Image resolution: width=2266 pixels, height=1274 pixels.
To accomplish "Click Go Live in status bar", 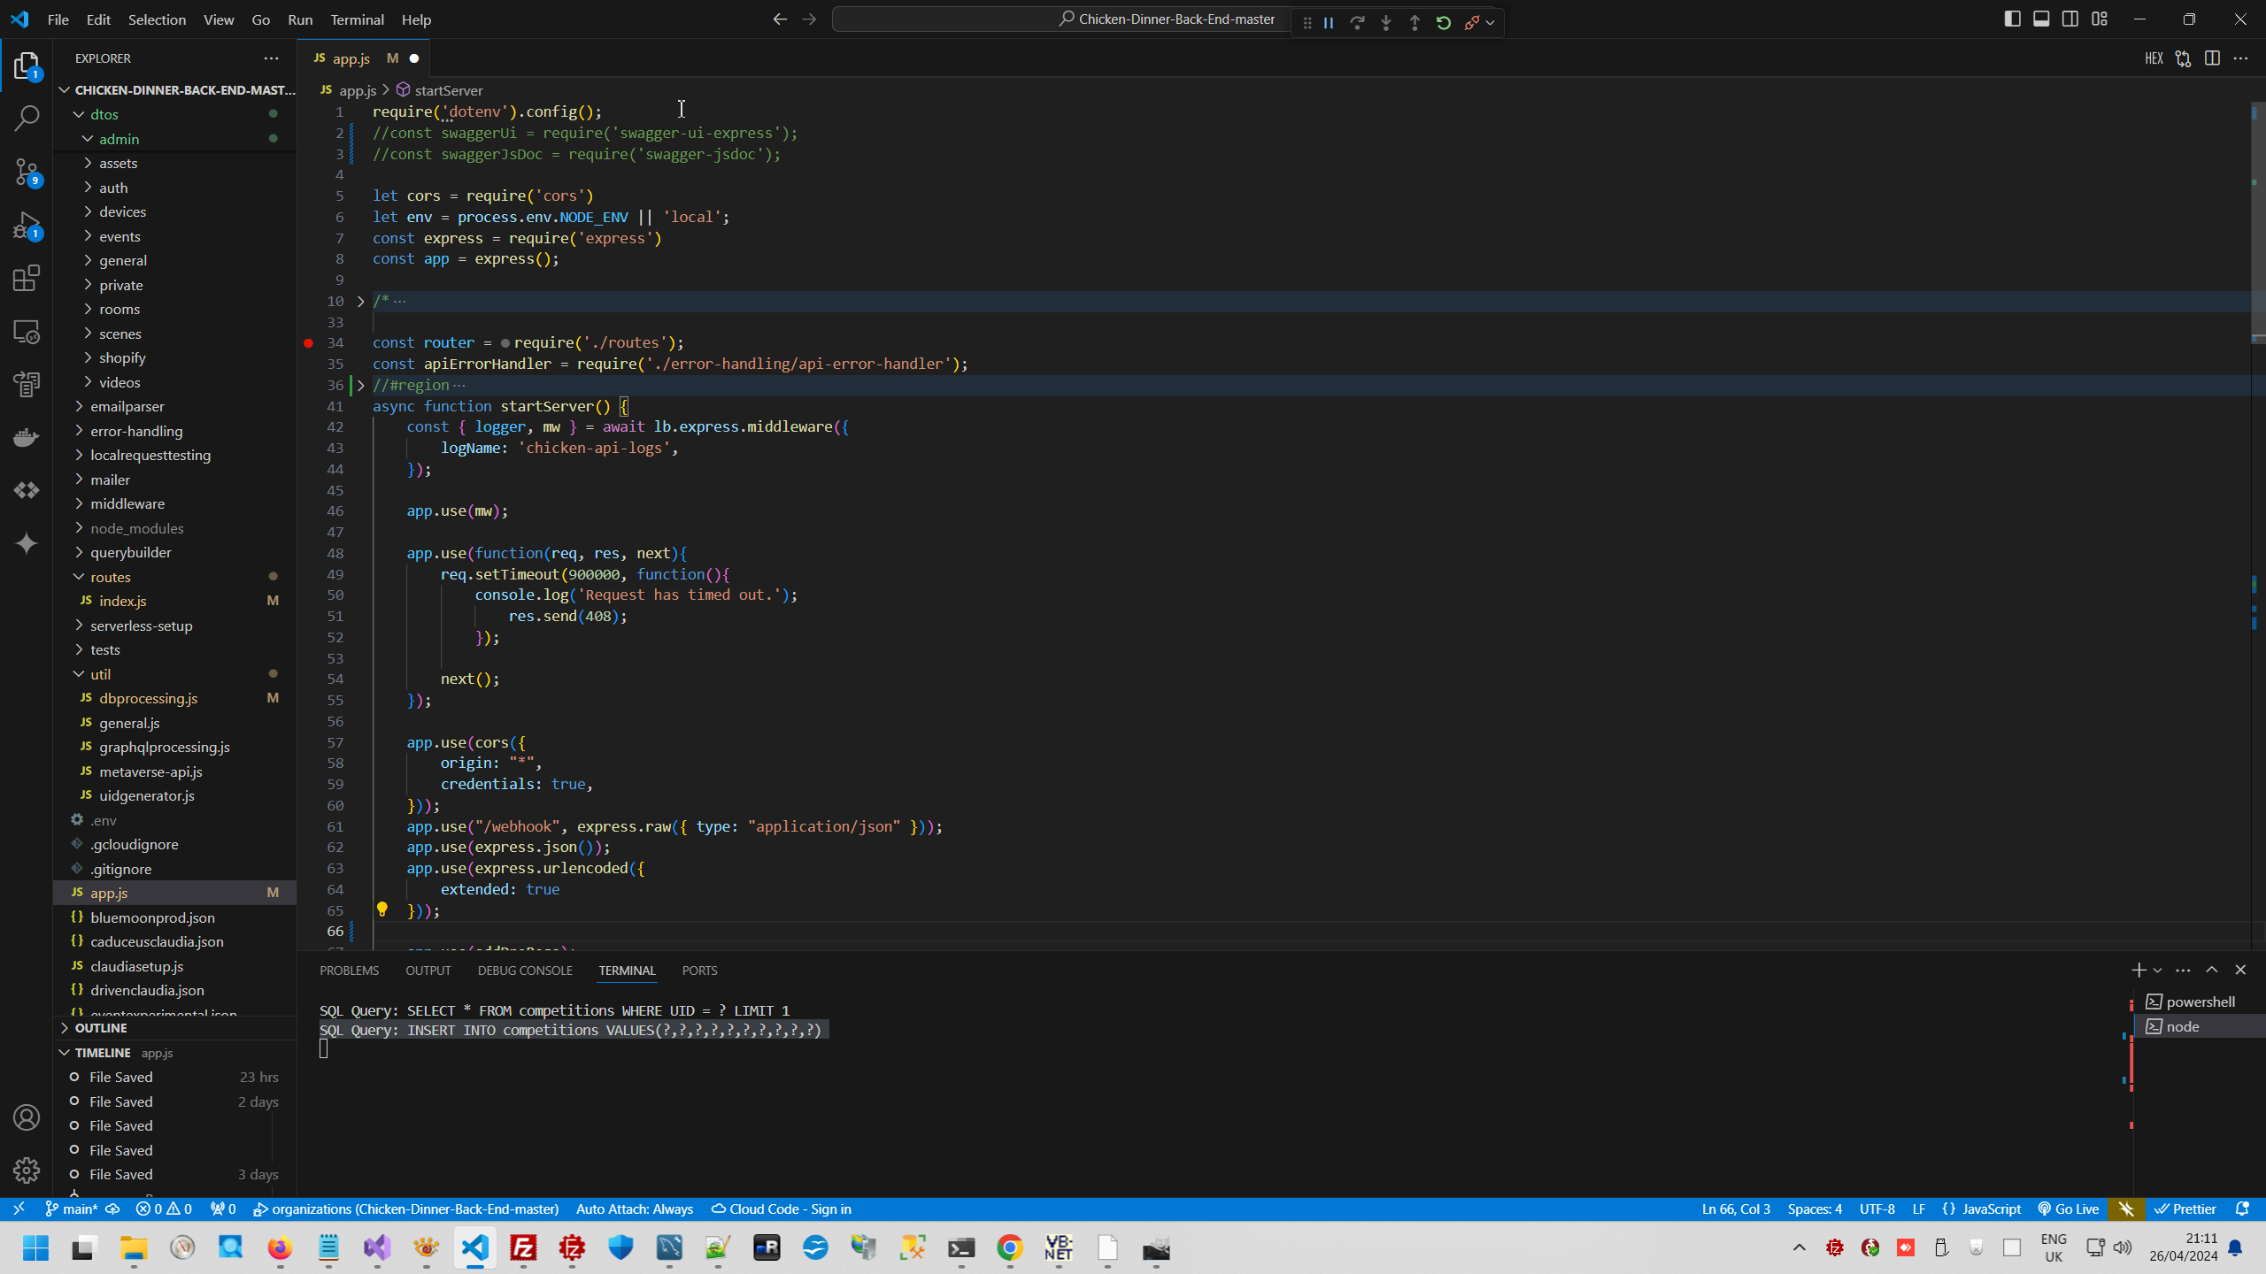I will [x=2069, y=1209].
